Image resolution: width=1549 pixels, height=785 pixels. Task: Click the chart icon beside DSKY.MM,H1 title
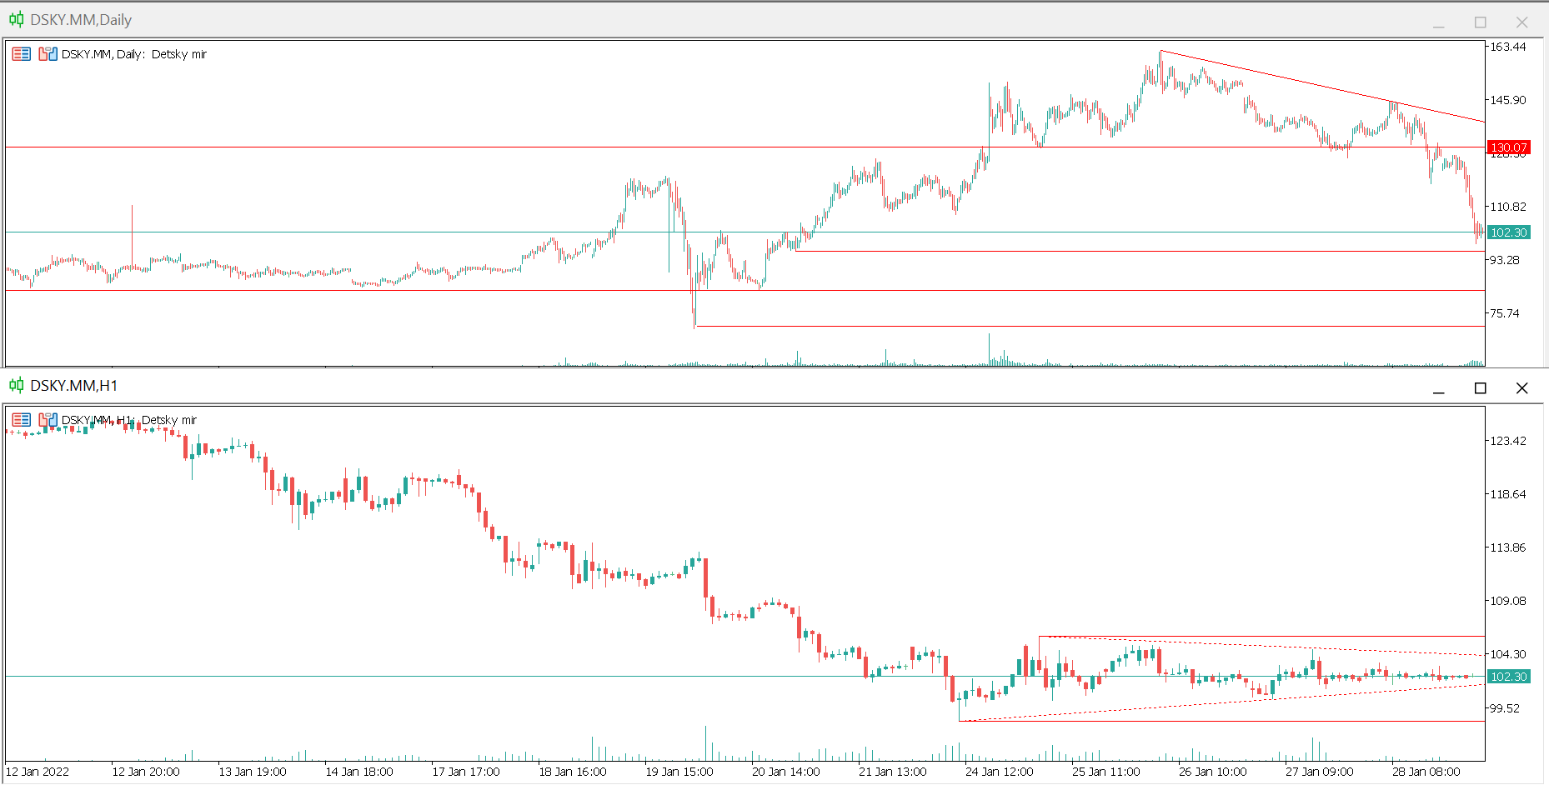pyautogui.click(x=16, y=385)
